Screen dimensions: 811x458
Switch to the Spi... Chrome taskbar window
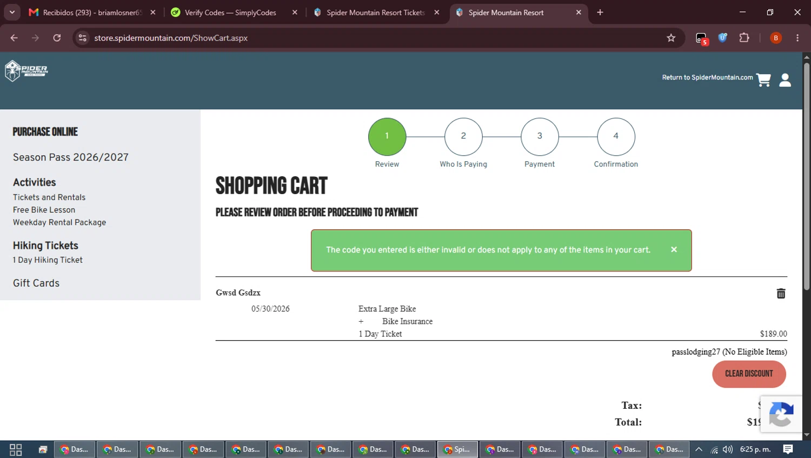point(457,449)
